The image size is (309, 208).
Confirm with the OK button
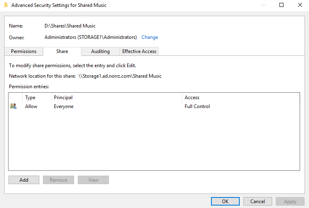click(225, 202)
